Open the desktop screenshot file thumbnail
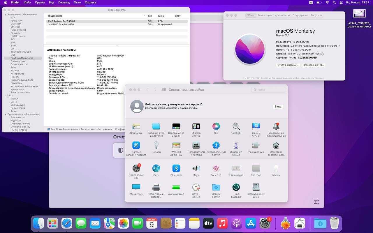Image resolution: width=373 pixels, height=233 pixels. (359, 14)
